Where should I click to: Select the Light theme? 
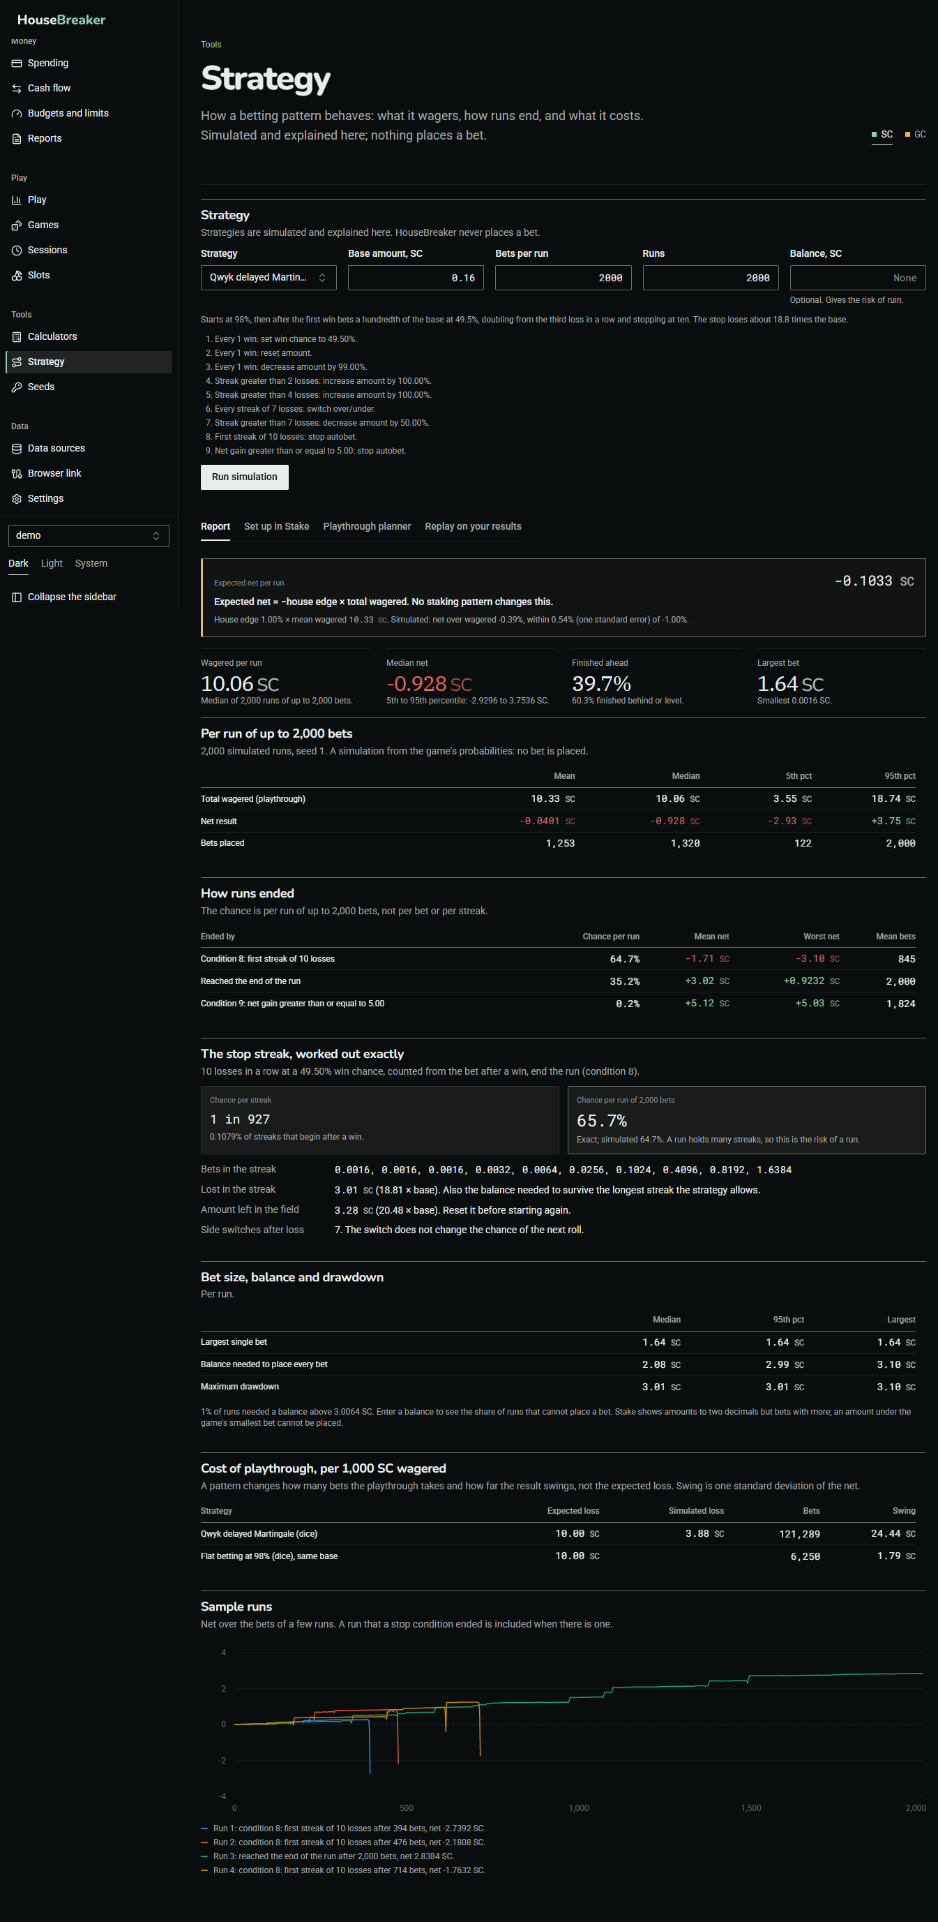pos(52,563)
